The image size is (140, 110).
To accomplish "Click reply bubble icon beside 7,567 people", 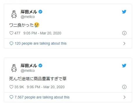I will pos(11,97).
